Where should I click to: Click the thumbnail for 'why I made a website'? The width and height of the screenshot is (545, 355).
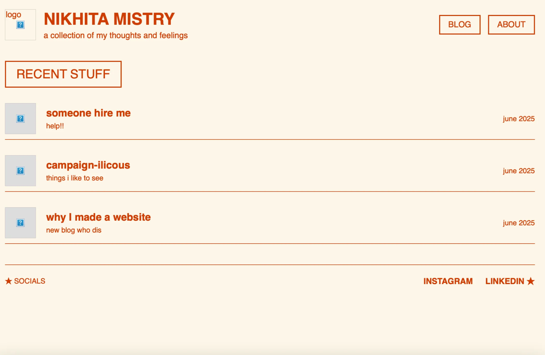pos(20,223)
